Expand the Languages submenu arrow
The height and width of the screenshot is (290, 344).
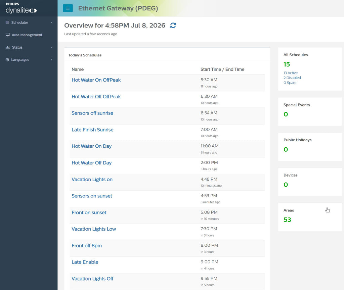(52, 60)
